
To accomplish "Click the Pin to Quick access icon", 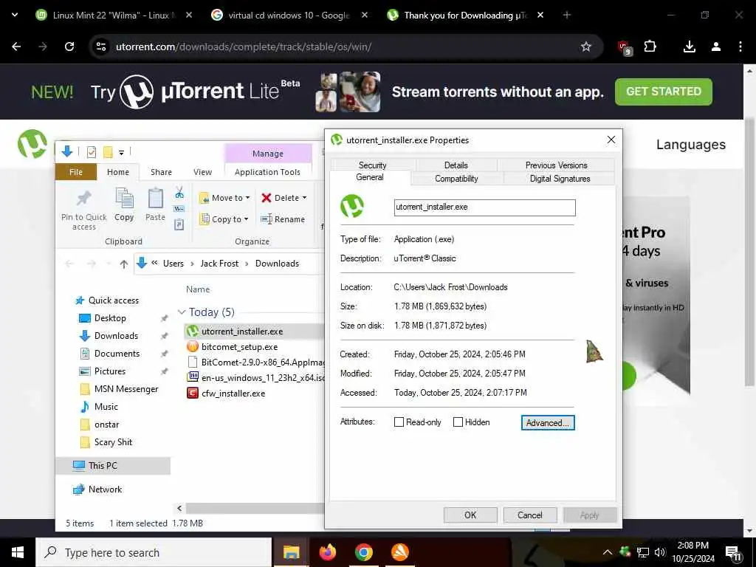I will click(84, 199).
